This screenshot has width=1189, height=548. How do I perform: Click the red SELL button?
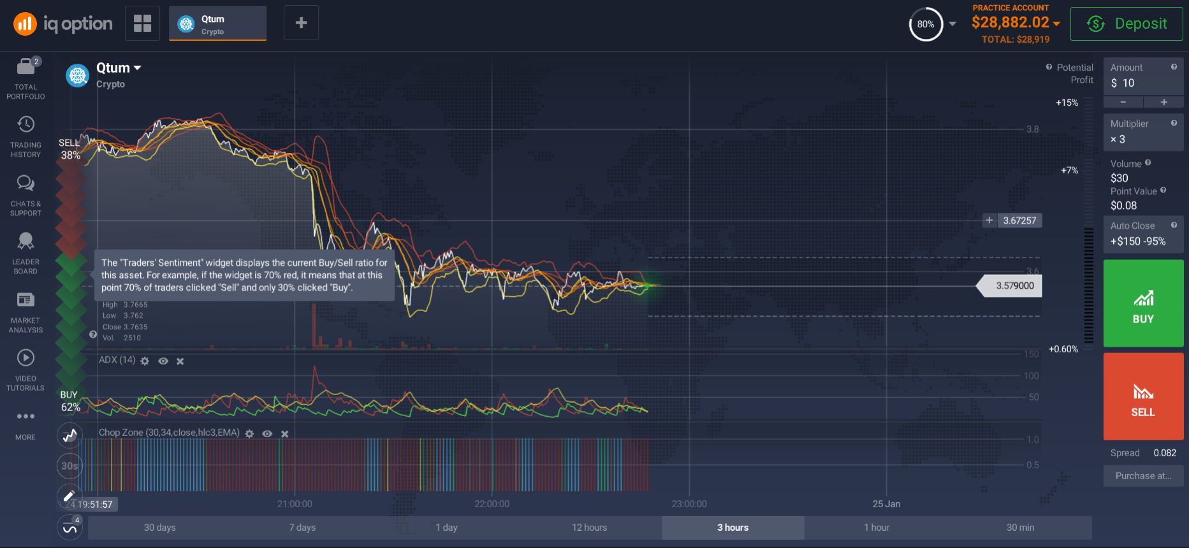tap(1143, 396)
